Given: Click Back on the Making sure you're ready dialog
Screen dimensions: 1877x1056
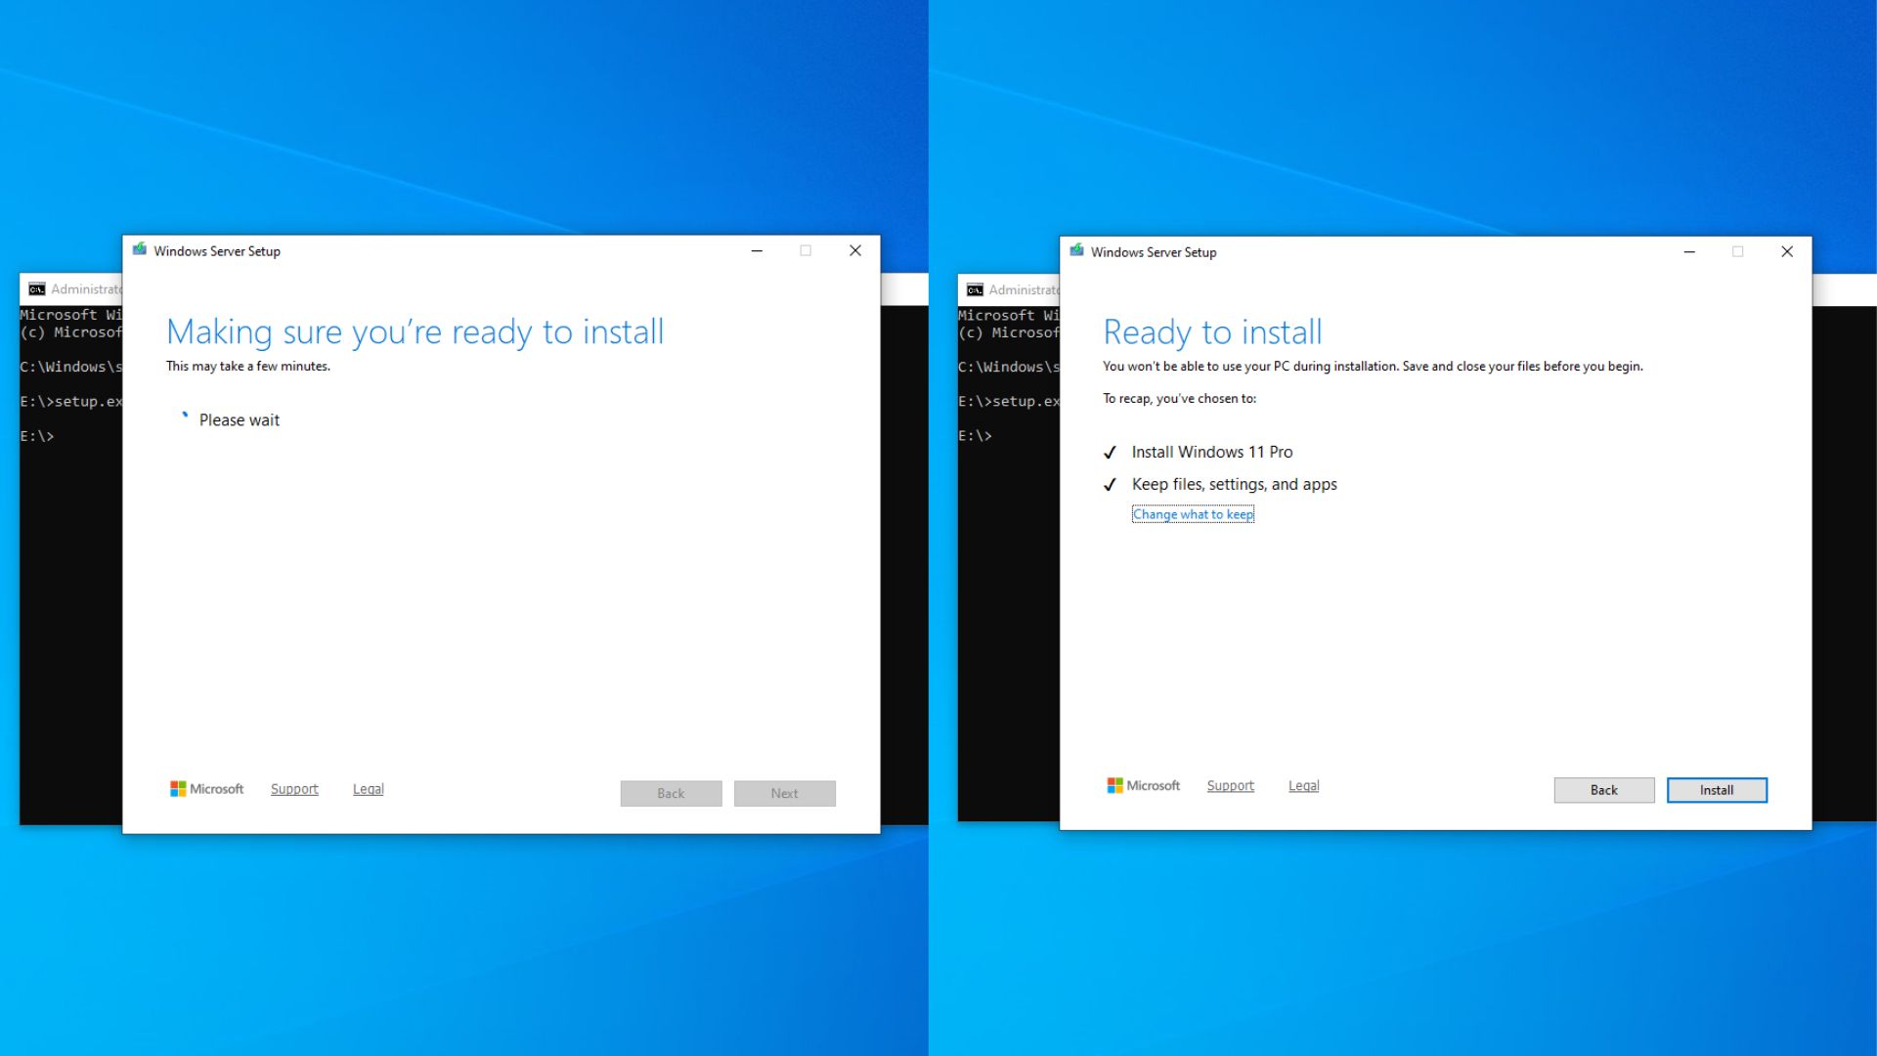Looking at the screenshot, I should (671, 793).
